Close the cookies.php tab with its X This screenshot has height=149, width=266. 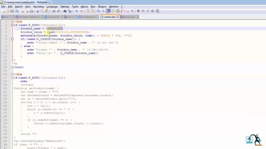[x=118, y=17]
